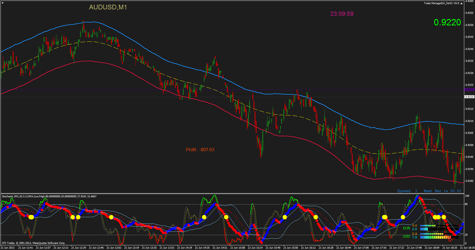Click the cyan 7.9 USD strength value
Screen dimensions: 475x250
(415, 237)
